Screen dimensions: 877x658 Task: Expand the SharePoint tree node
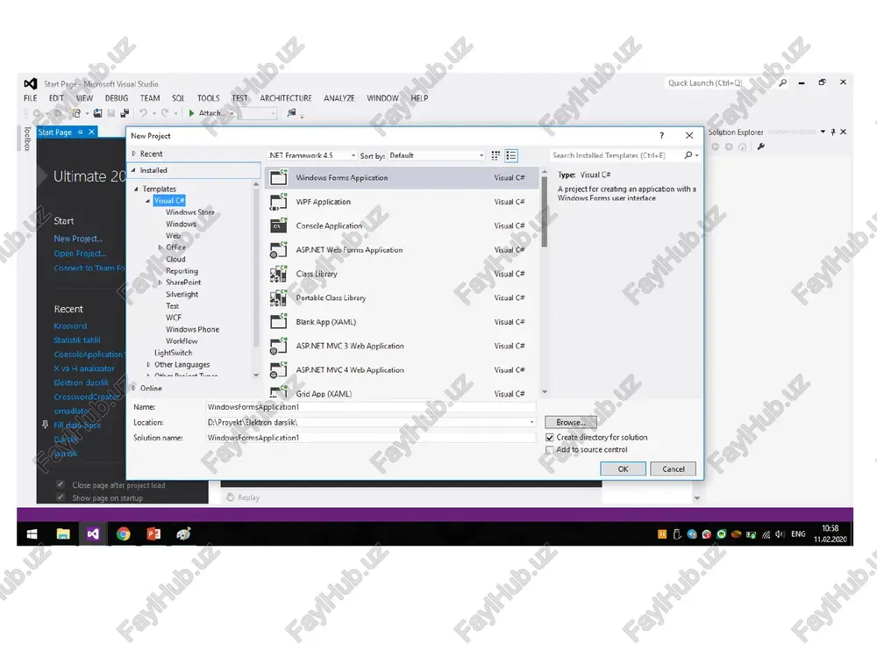(160, 283)
